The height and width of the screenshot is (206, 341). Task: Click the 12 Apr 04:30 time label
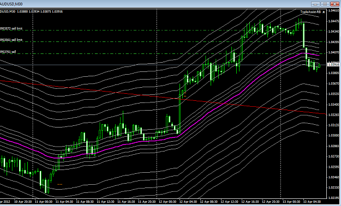click(x=188, y=202)
